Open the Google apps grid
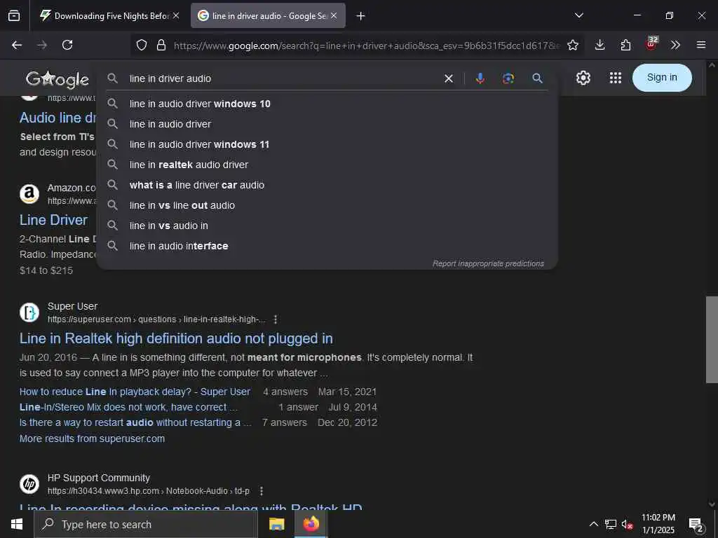This screenshot has height=538, width=718. pyautogui.click(x=616, y=78)
